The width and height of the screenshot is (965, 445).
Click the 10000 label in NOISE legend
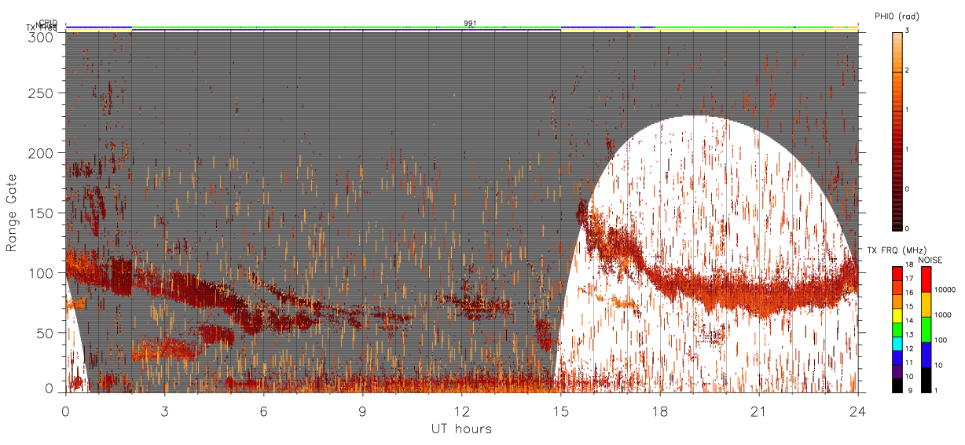tap(945, 290)
